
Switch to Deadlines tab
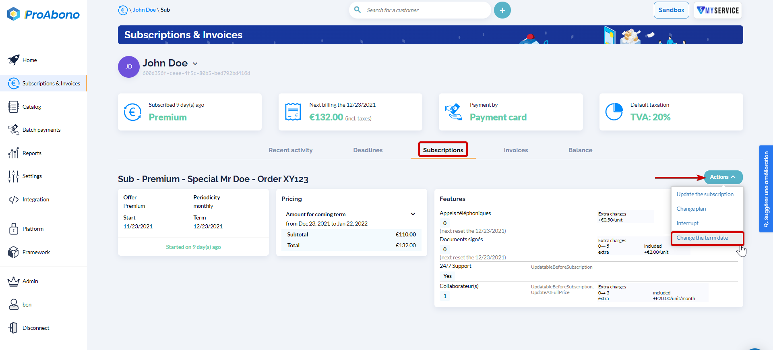click(x=368, y=150)
